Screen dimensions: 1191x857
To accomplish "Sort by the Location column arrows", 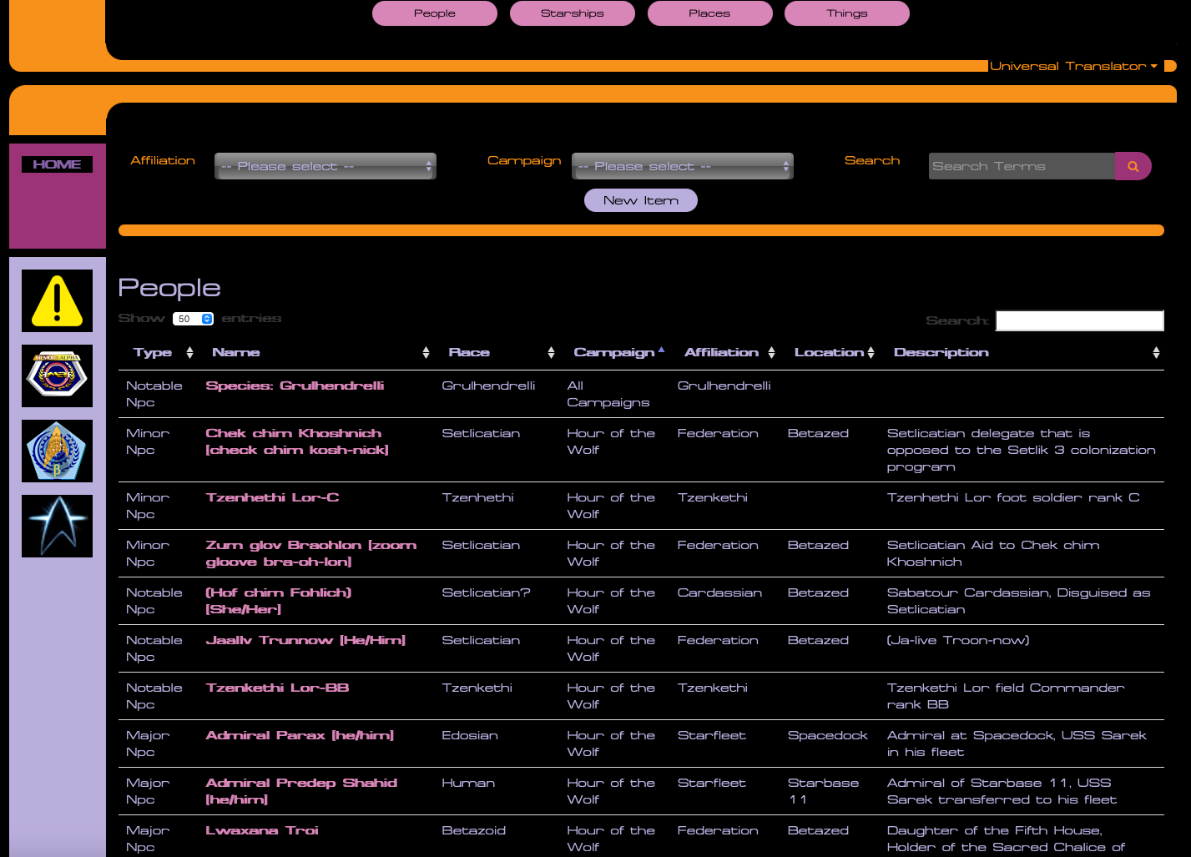I will [x=871, y=351].
